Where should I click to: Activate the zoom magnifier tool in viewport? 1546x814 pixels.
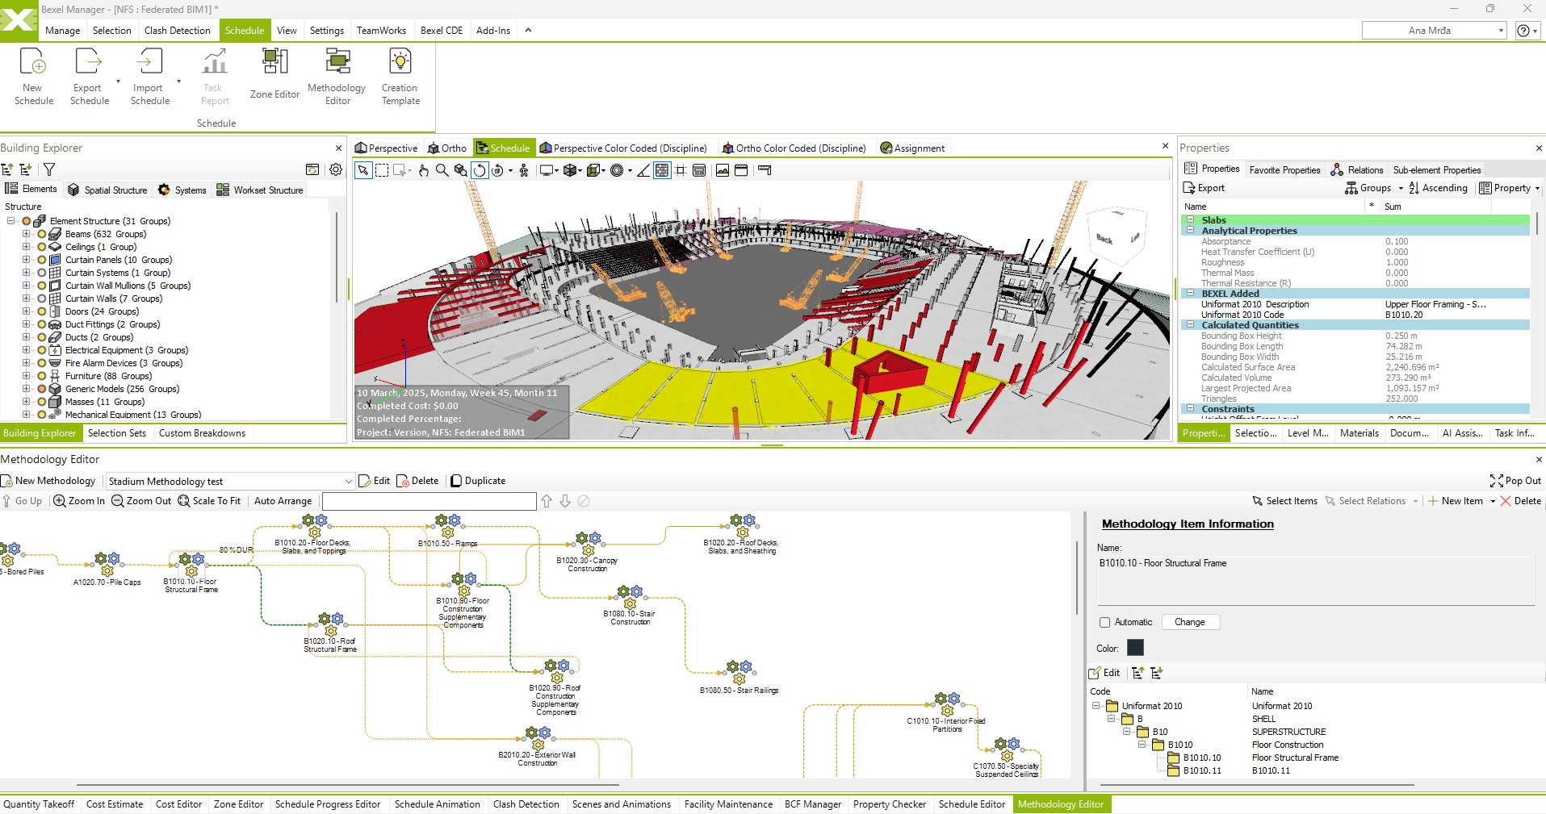click(x=442, y=170)
